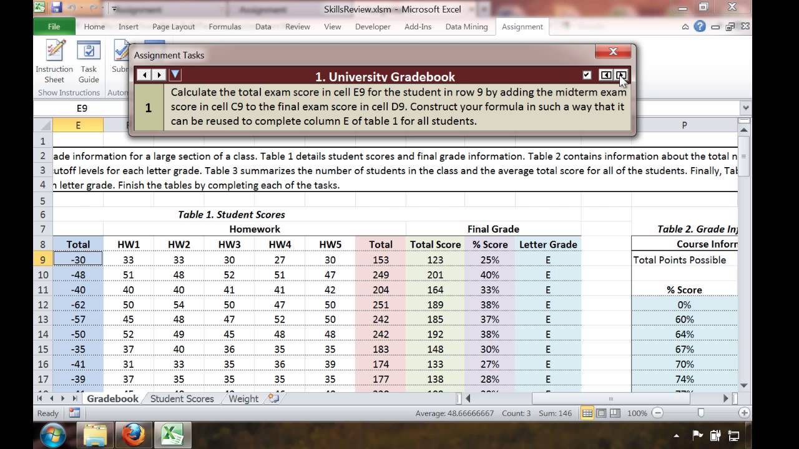Open the Action Center flag in tray
The width and height of the screenshot is (799, 449).
(697, 435)
